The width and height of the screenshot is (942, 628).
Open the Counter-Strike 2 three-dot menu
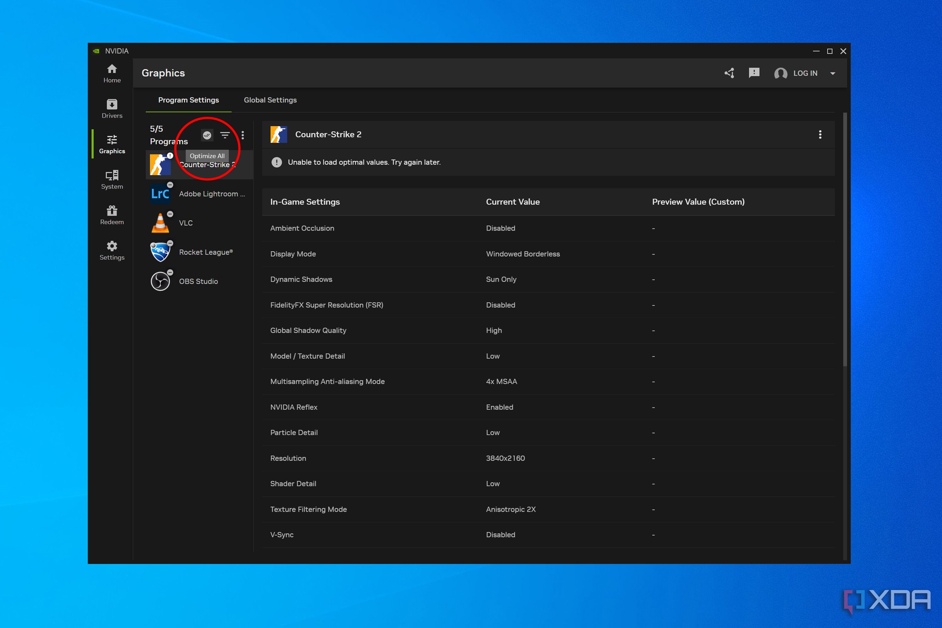(x=820, y=135)
